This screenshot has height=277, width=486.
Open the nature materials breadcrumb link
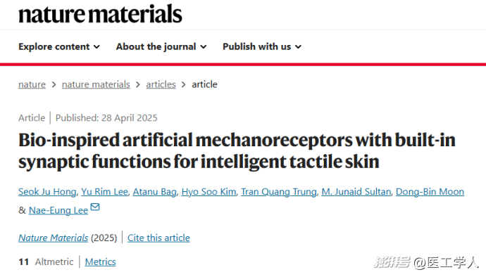pos(96,84)
